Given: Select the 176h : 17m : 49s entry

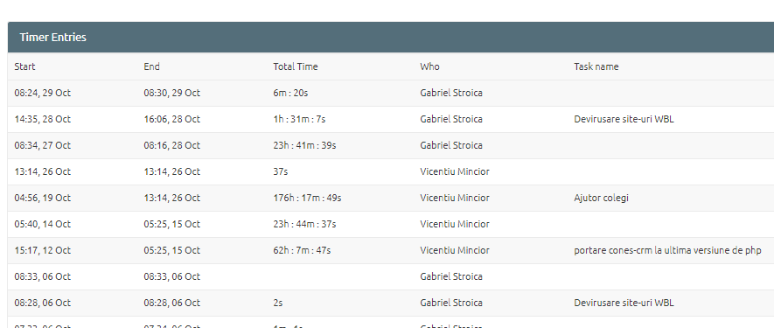Looking at the screenshot, I should pyautogui.click(x=307, y=198).
